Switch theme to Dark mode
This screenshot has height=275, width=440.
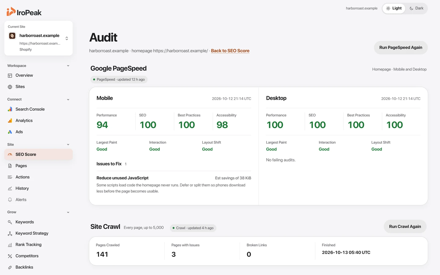[x=416, y=8]
